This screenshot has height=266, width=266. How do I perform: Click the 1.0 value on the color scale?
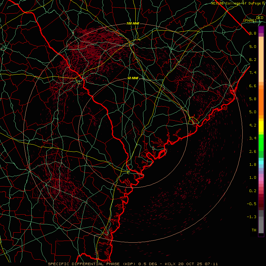[x=253, y=178]
